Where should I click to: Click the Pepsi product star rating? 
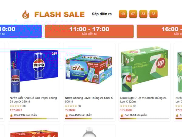[16, 106]
